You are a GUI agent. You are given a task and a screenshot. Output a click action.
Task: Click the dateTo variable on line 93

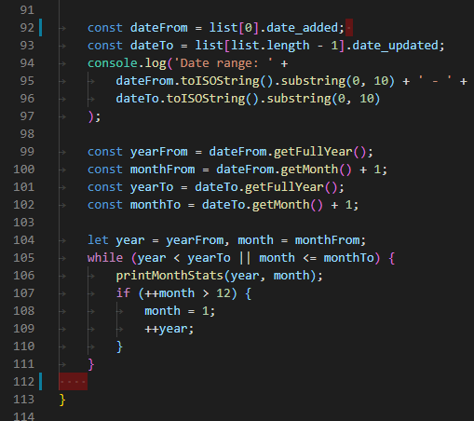[x=152, y=46]
